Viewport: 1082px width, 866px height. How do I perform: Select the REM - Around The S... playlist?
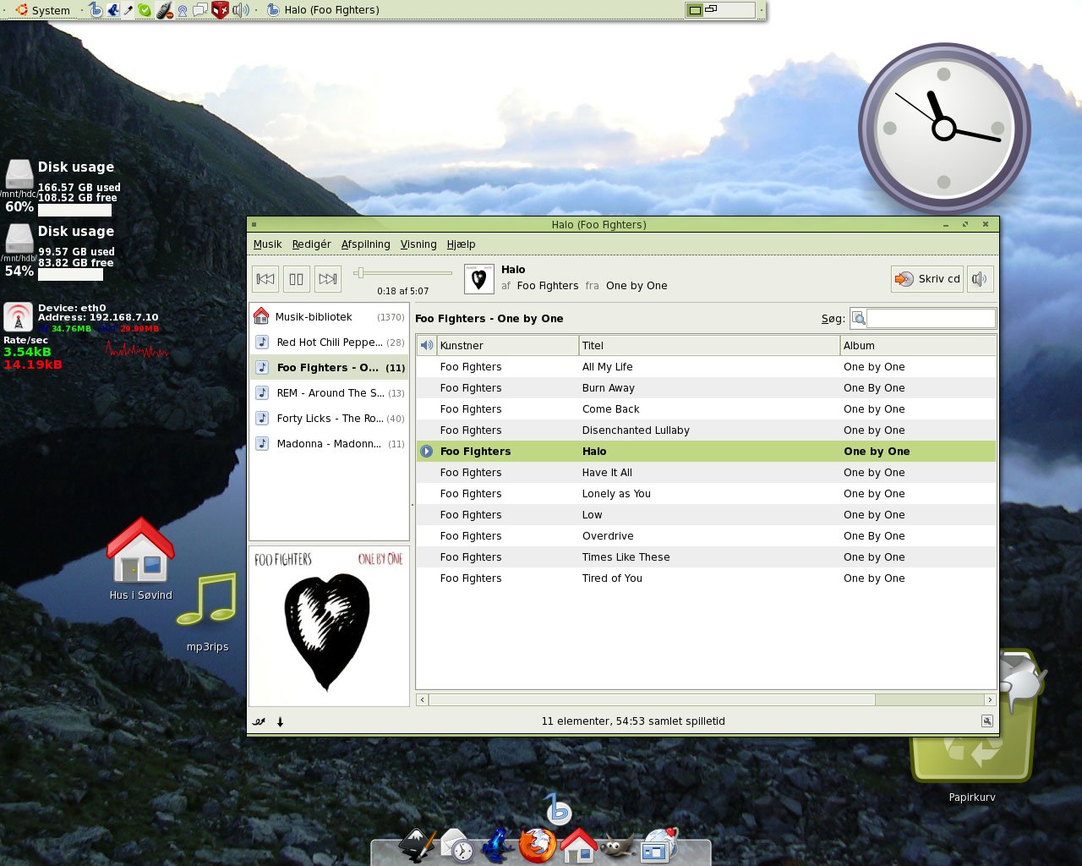330,393
